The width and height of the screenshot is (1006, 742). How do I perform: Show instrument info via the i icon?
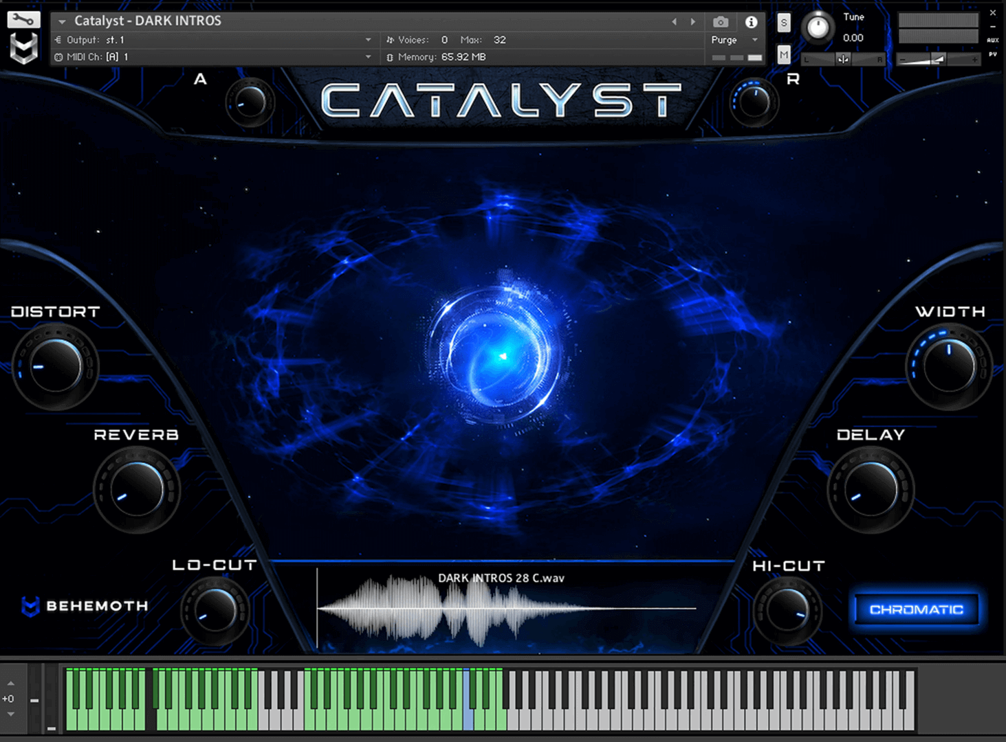coord(751,22)
